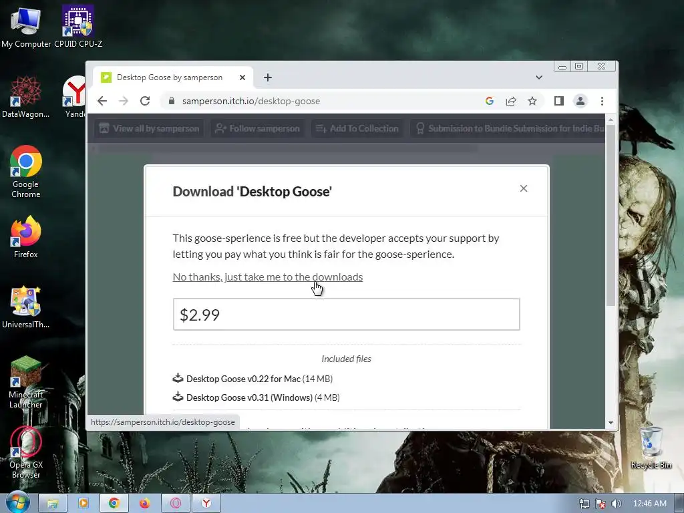Screen dimensions: 684x513
Task: Open the Yandex desktop shortcut
Action: [75, 98]
